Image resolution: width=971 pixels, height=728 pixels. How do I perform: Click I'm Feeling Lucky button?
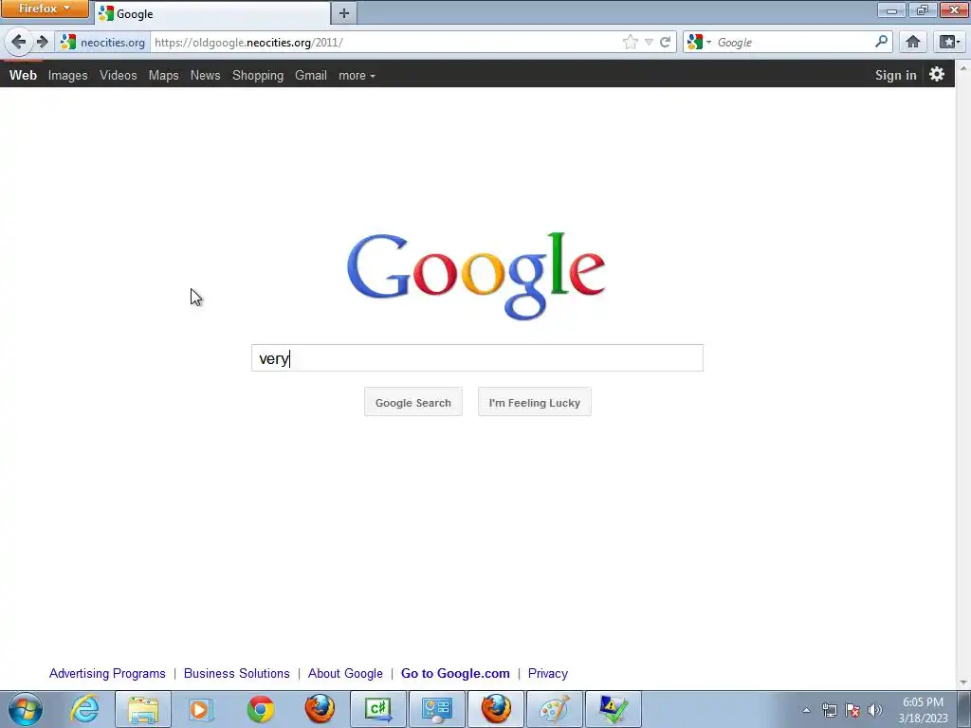[535, 402]
